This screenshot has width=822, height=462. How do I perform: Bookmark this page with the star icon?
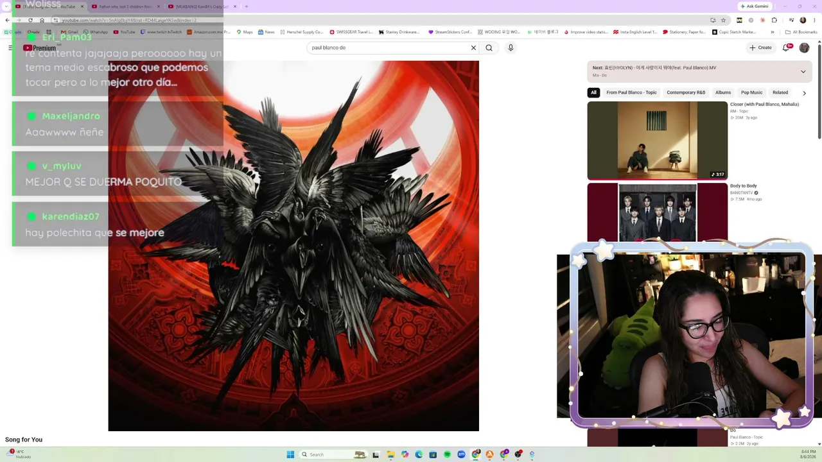723,20
